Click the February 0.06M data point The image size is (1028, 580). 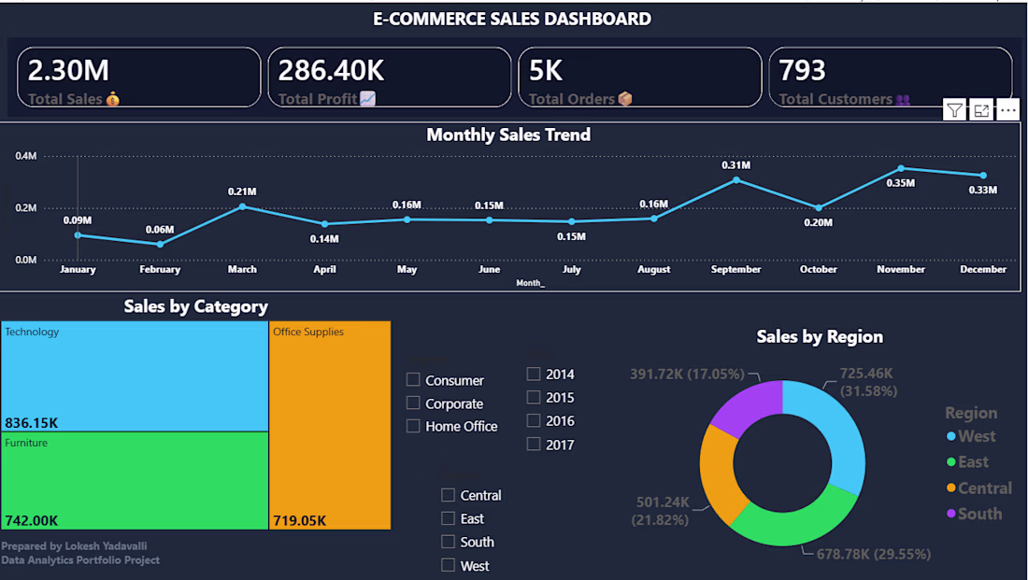160,244
